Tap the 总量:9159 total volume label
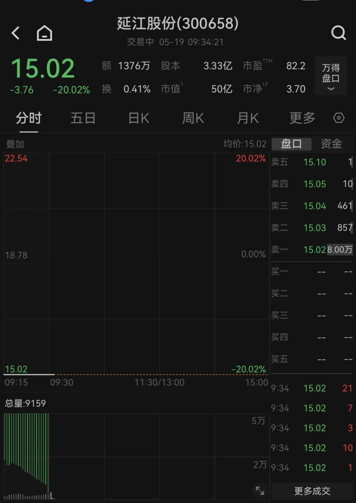 [x=25, y=404]
